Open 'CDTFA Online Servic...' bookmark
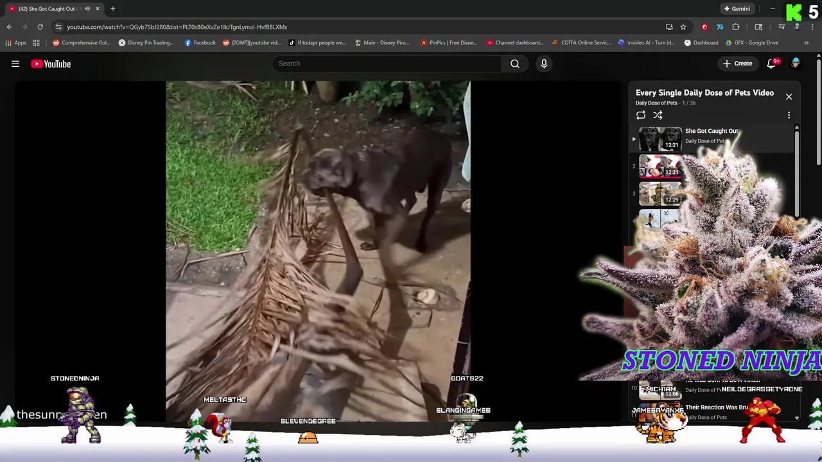The image size is (822, 462). coord(582,43)
